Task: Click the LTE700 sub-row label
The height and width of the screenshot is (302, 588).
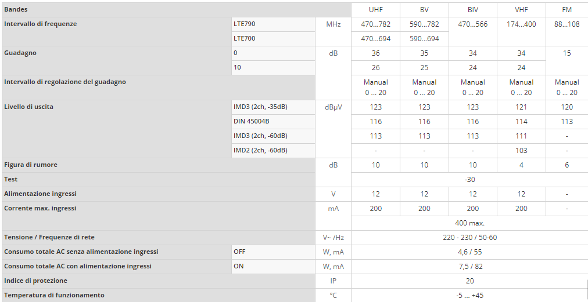Action: 244,39
